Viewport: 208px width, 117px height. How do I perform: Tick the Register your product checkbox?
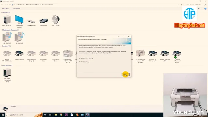click(80, 58)
